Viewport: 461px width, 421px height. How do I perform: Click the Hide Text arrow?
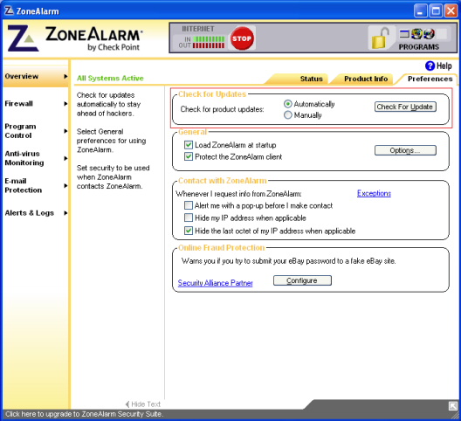[127, 404]
